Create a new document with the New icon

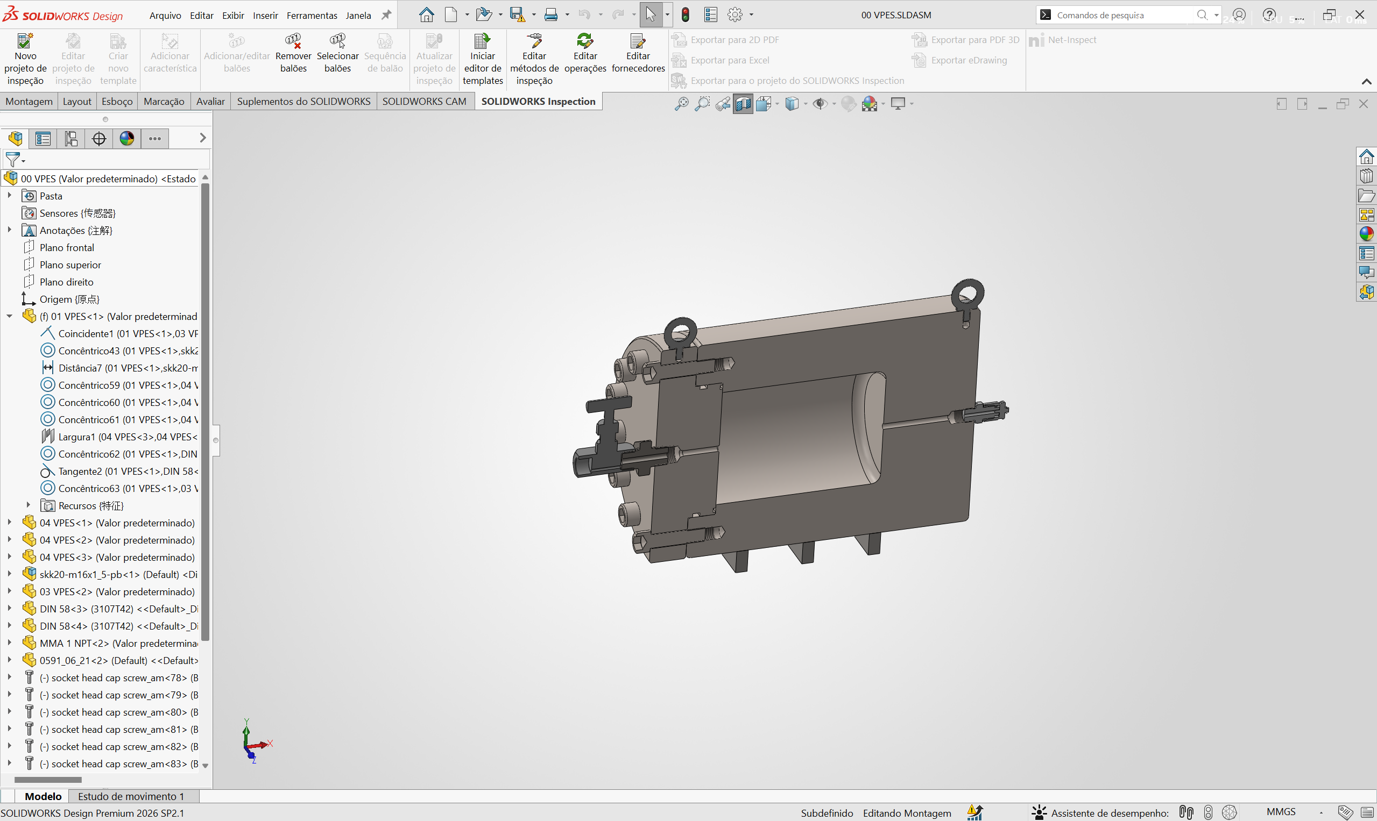pos(451,15)
